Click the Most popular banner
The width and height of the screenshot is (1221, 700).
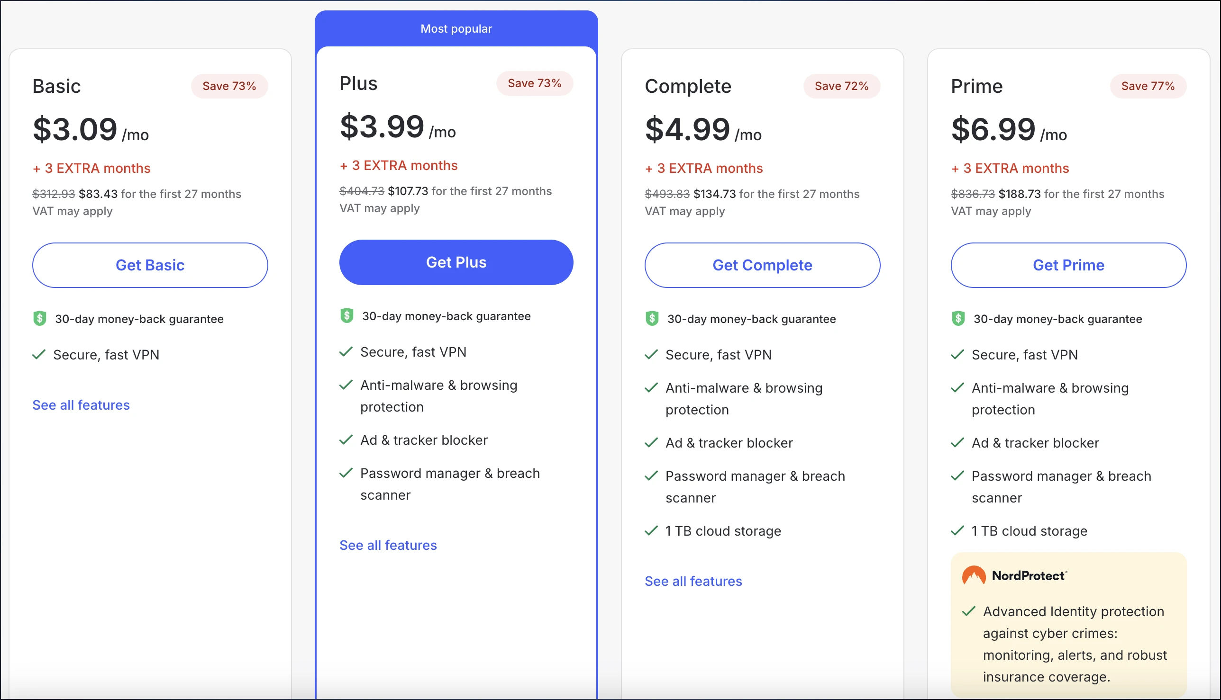[456, 28]
